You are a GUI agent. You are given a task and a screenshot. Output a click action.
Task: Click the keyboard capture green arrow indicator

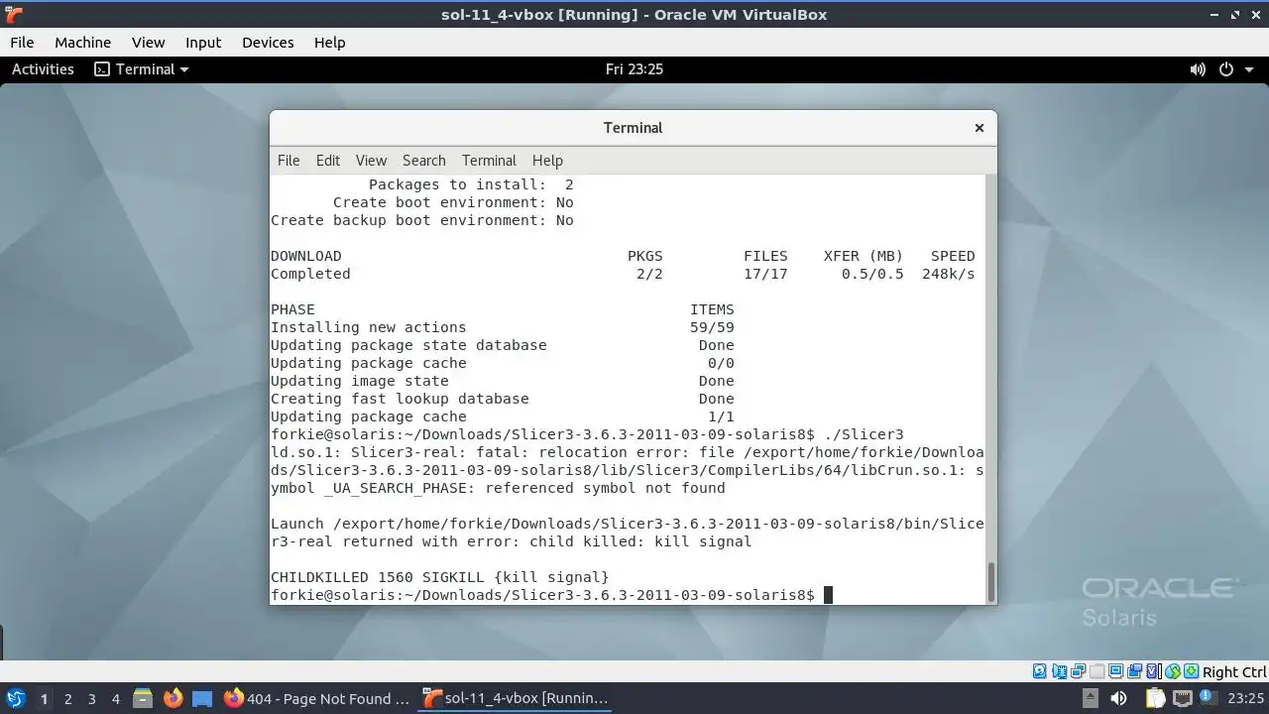pyautogui.click(x=1192, y=671)
